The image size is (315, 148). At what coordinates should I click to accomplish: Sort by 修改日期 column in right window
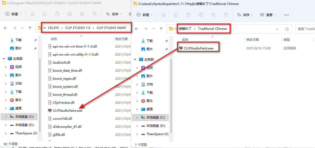point(253,40)
